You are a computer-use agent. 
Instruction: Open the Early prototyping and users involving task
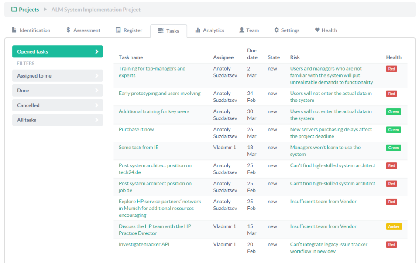point(160,94)
